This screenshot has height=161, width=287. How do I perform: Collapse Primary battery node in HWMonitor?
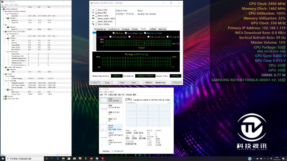pyautogui.click(x=4, y=74)
